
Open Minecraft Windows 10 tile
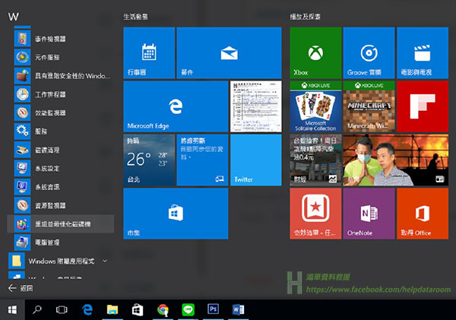tap(369, 107)
